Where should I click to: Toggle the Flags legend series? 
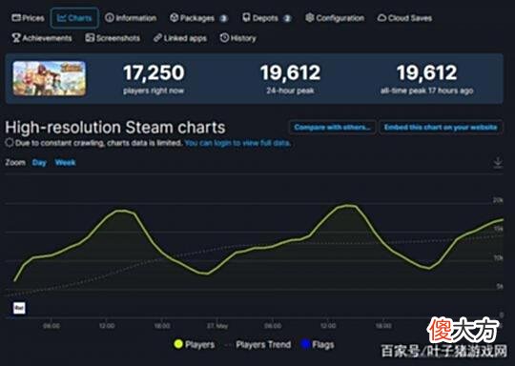point(318,344)
